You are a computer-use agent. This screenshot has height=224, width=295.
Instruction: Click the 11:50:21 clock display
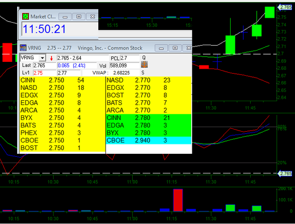click(44, 29)
